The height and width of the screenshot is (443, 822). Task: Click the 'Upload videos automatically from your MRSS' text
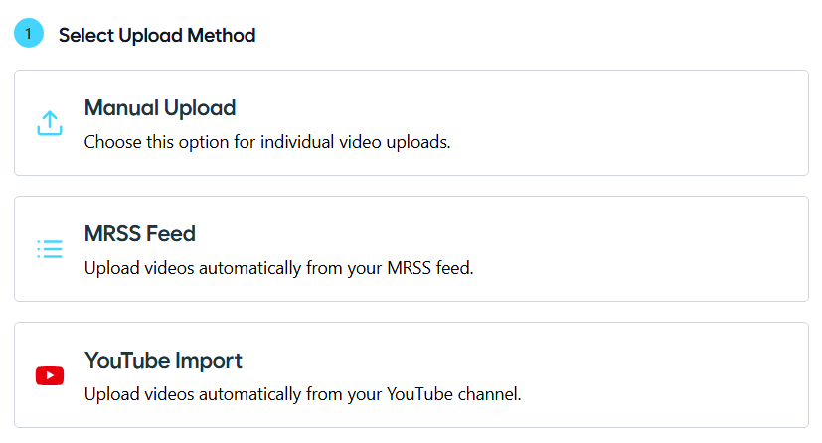248,268
